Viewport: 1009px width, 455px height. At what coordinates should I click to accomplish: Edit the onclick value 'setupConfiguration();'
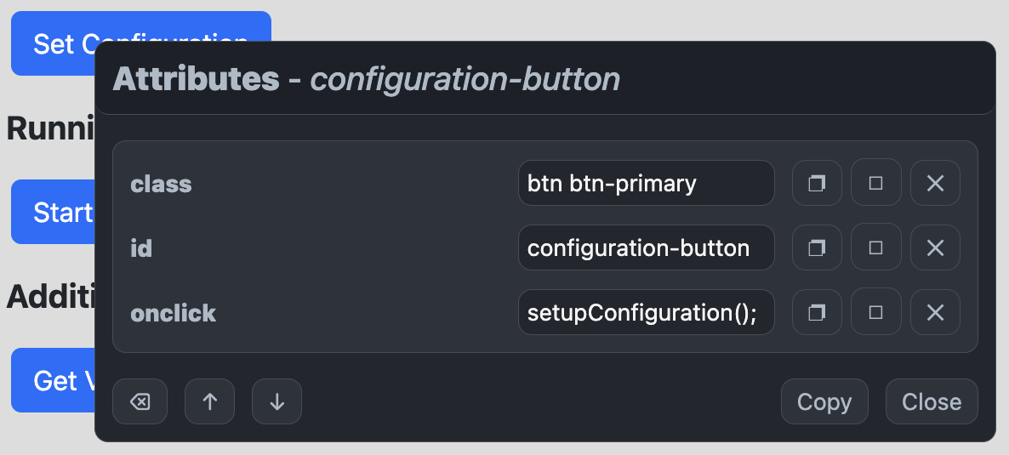click(646, 312)
